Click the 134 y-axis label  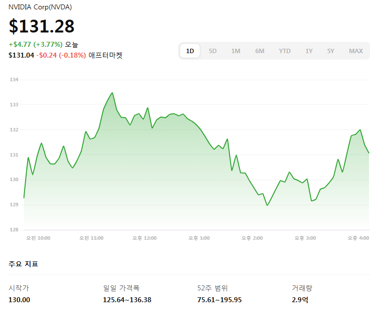coord(14,80)
